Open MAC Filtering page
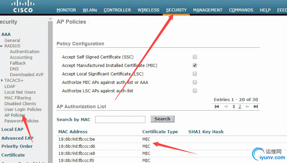 click(18, 98)
